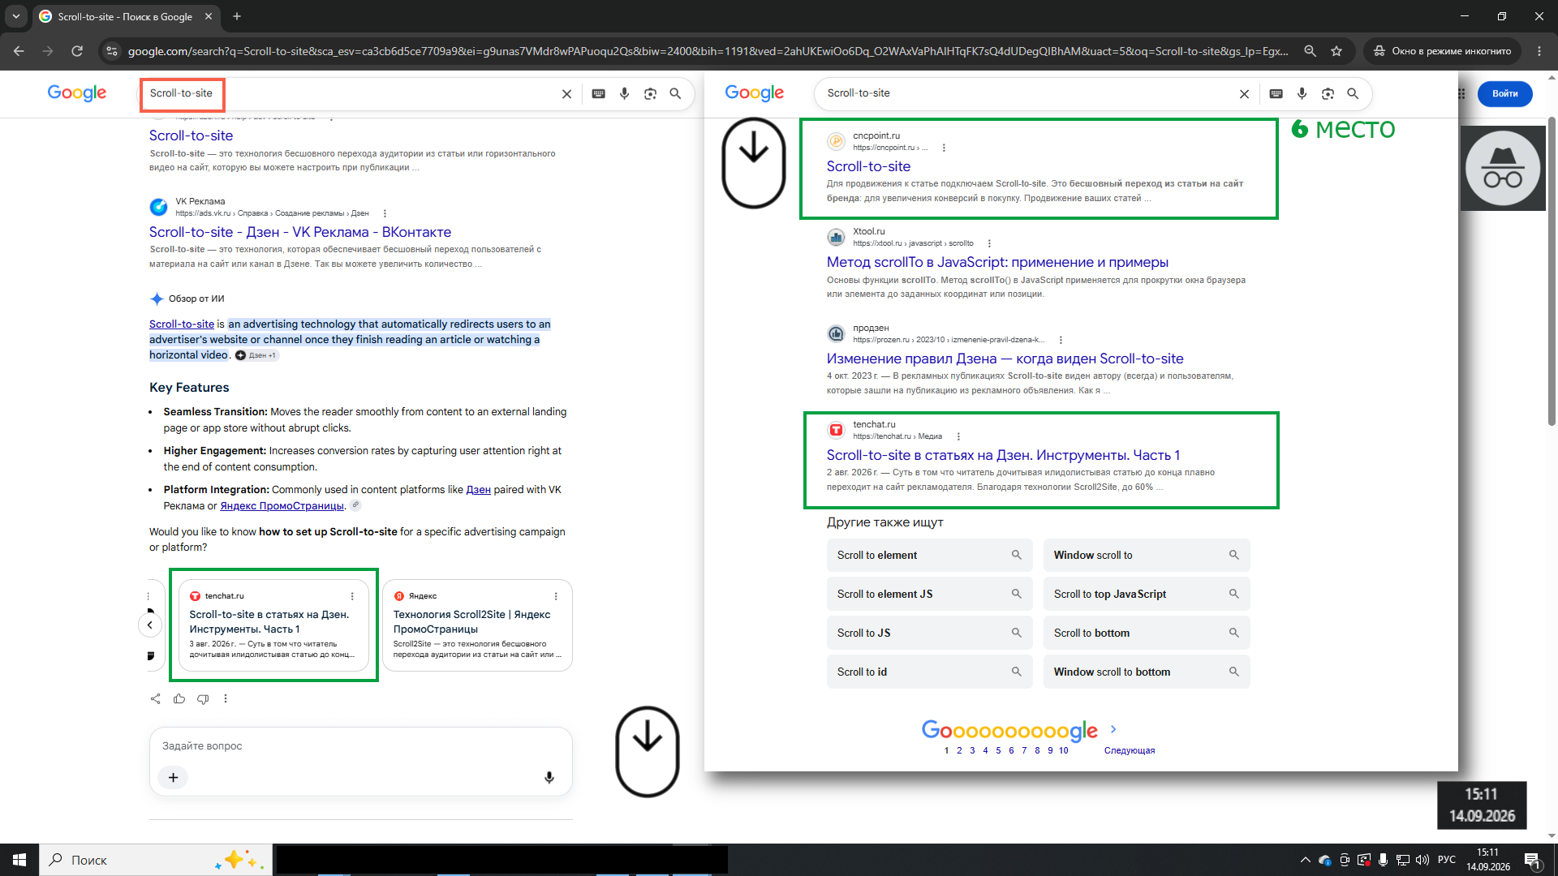Select the Scroll-to-site Google tab
Image resolution: width=1558 pixels, height=876 pixels.
click(126, 16)
